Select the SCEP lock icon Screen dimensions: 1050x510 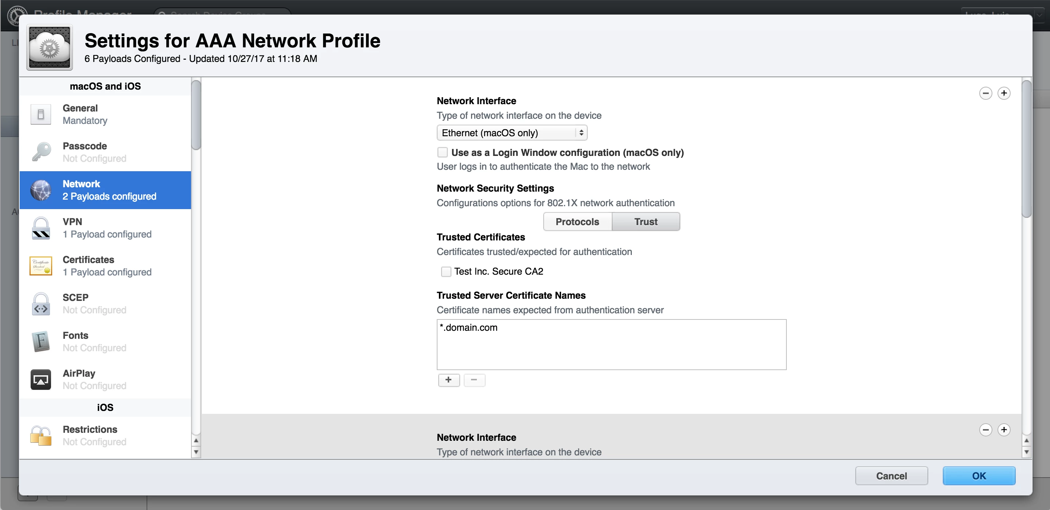point(41,304)
